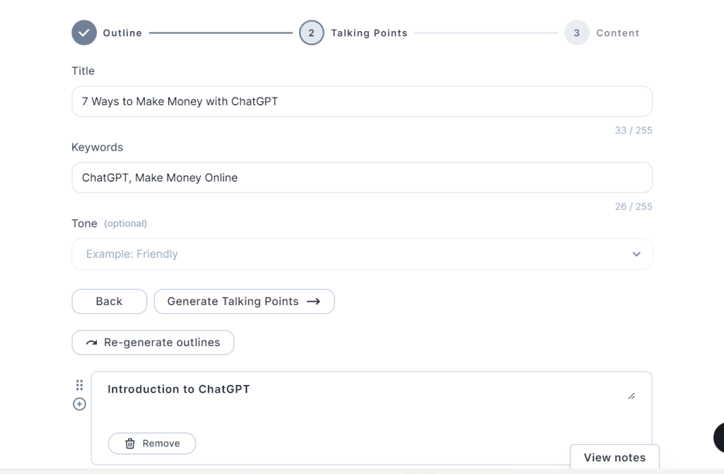This screenshot has width=724, height=474.
Task: Click the resize grip in Introduction text box
Action: [631, 396]
